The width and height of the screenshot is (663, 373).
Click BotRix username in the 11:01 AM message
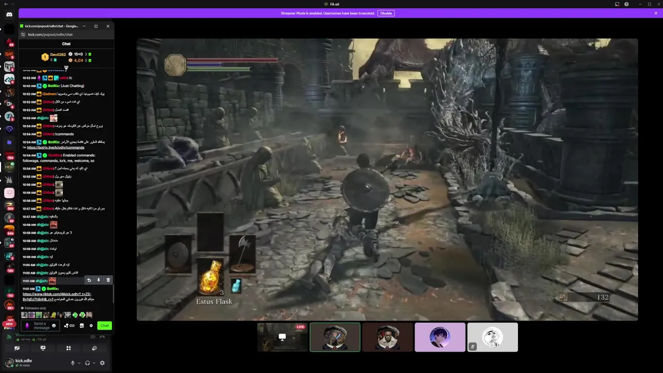click(x=53, y=289)
